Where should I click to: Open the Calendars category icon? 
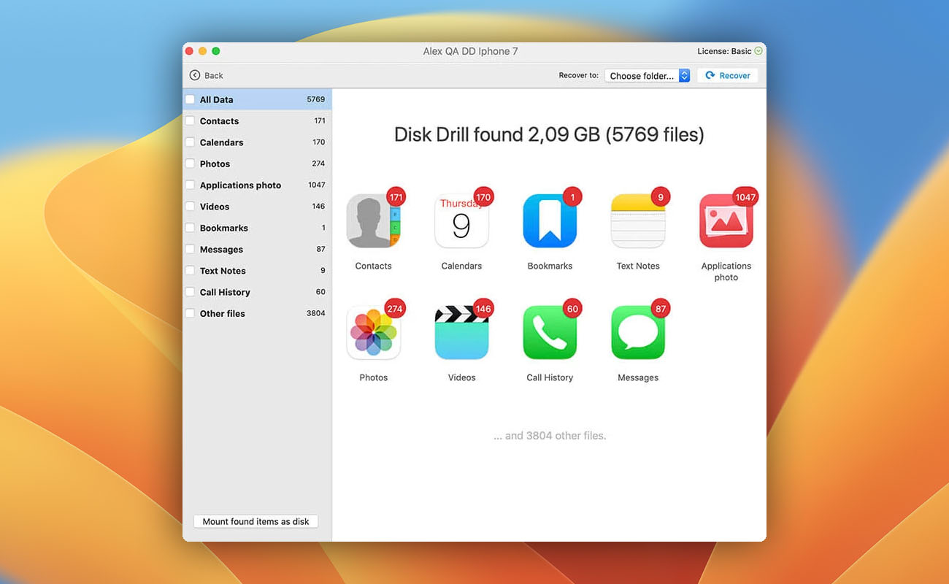[461, 221]
